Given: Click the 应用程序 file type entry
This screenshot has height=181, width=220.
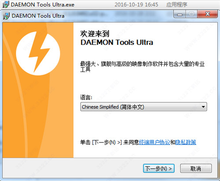Looking at the screenshot, I should coord(176,4).
